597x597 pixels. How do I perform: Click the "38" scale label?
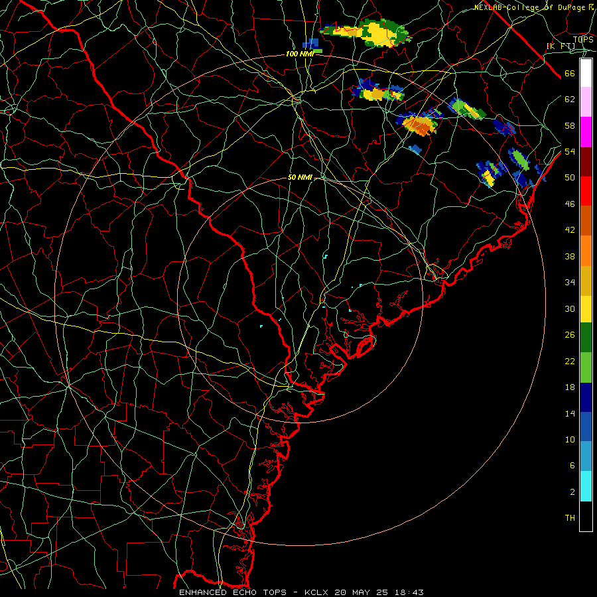coord(570,256)
